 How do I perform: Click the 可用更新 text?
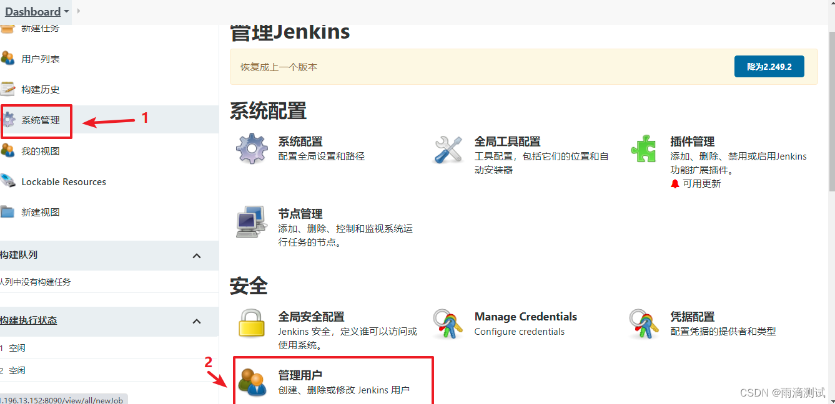coord(702,184)
